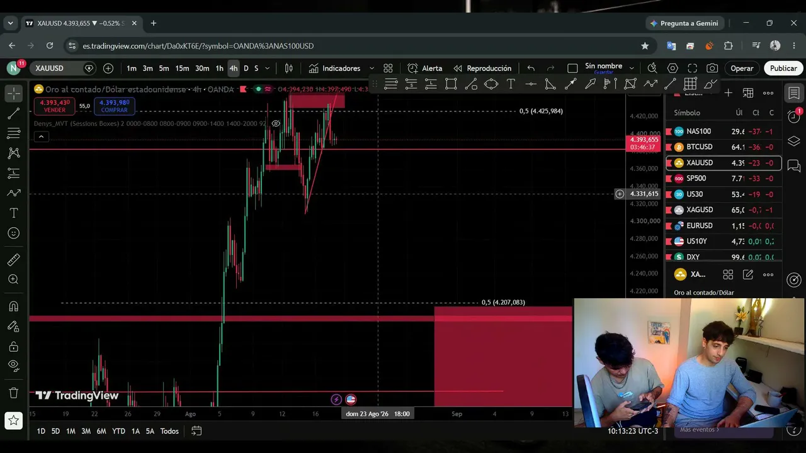Switch to the 1h timeframe
This screenshot has width=806, height=453.
[219, 68]
